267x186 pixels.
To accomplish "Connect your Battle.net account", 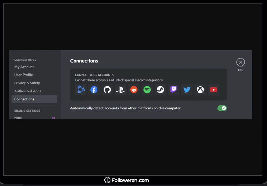I will tap(81, 90).
